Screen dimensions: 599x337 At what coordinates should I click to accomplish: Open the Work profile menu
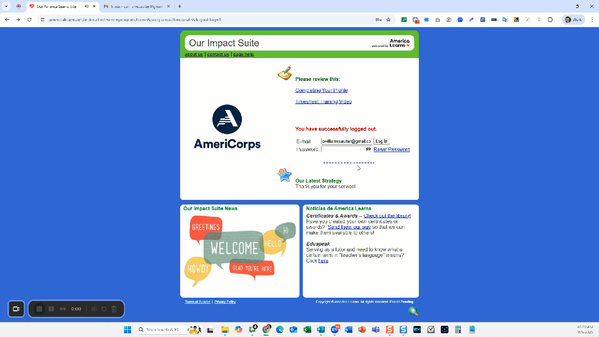573,20
